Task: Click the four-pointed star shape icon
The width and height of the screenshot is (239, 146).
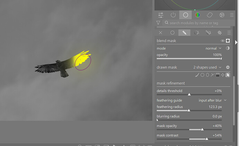Action: point(223,75)
